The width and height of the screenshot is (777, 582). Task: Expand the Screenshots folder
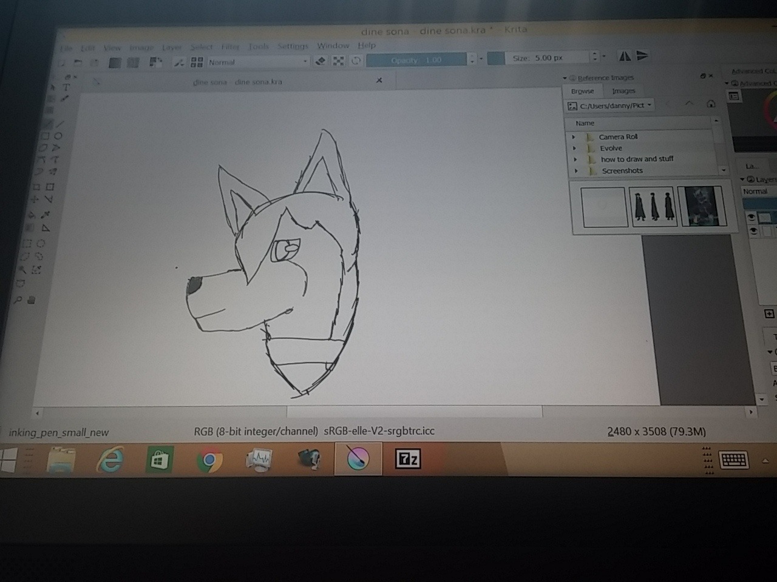coord(576,171)
